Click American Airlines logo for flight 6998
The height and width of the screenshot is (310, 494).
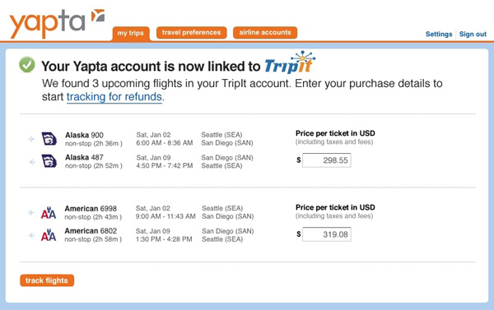49,213
